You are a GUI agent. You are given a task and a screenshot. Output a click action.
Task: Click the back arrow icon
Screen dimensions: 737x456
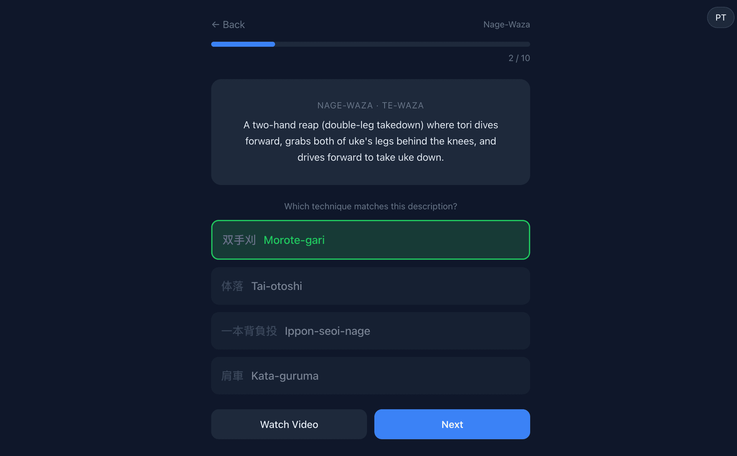click(x=215, y=24)
